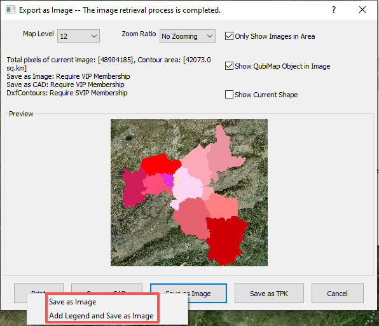The width and height of the screenshot is (379, 326).
Task: Open the help question mark button
Action: (x=334, y=10)
